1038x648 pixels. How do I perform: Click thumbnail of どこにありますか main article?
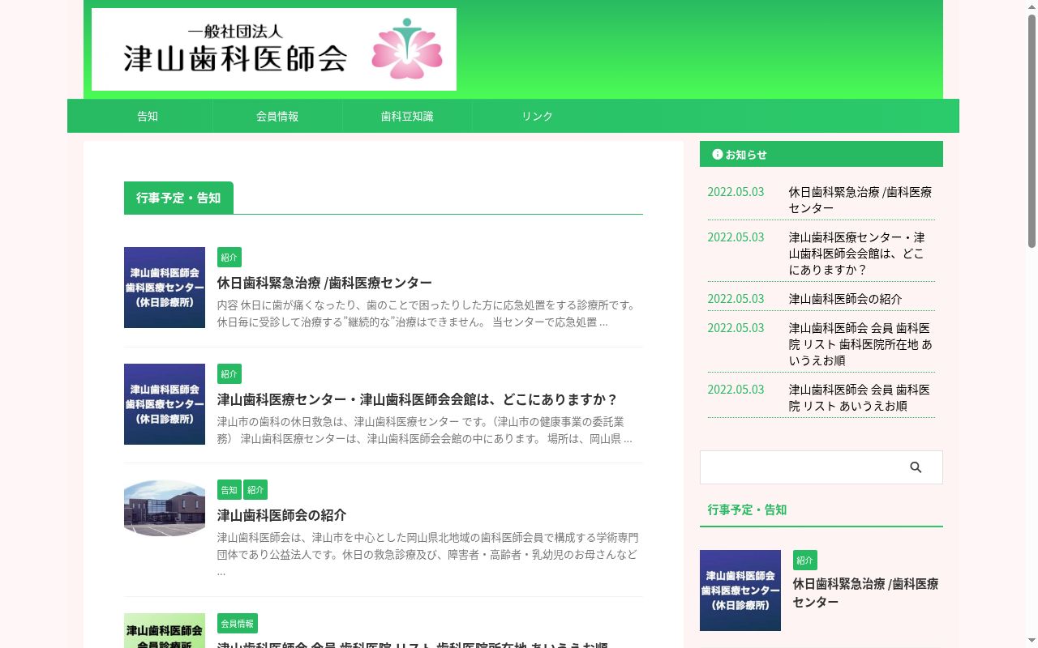[165, 404]
